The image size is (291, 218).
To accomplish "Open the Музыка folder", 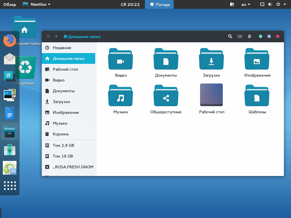I will pos(120,95).
